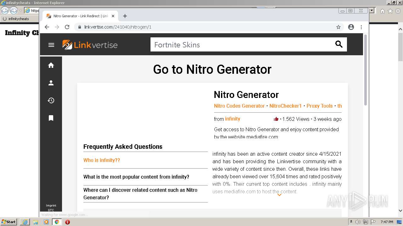
Task: Click the network tray icon
Action: (x=366, y=222)
